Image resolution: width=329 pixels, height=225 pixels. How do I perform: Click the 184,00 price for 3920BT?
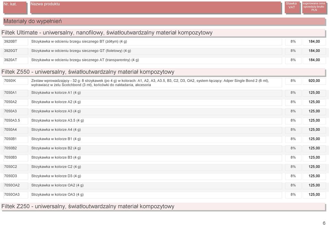(x=314, y=41)
